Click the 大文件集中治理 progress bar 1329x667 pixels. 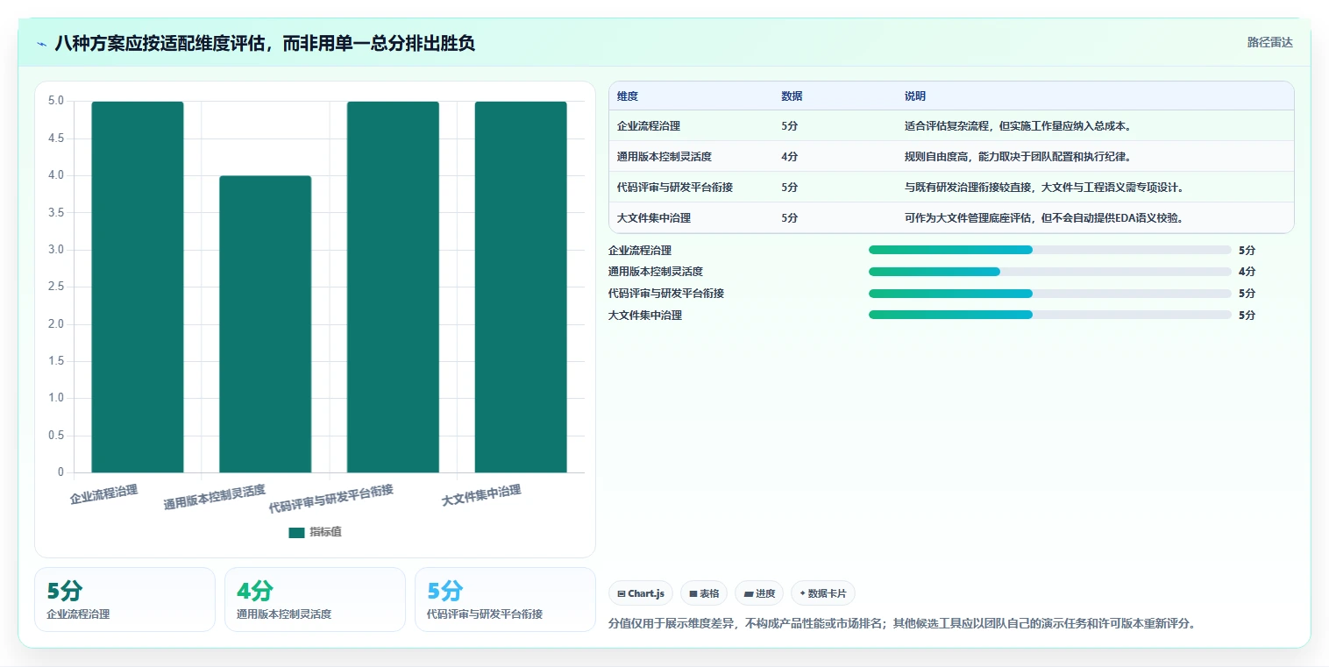point(1050,315)
